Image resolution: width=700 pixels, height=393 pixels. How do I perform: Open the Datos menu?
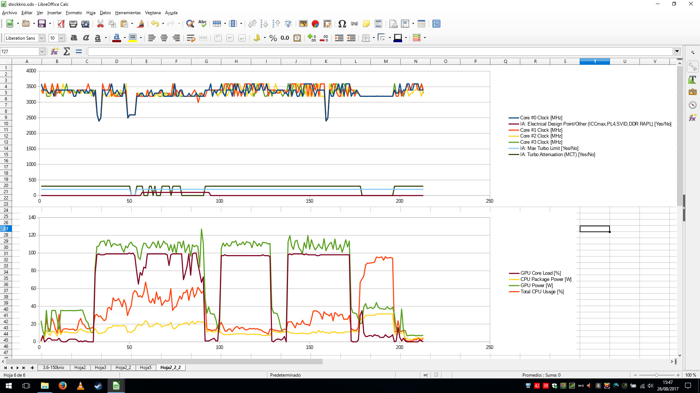[105, 13]
